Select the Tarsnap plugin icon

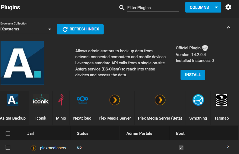click(221, 100)
